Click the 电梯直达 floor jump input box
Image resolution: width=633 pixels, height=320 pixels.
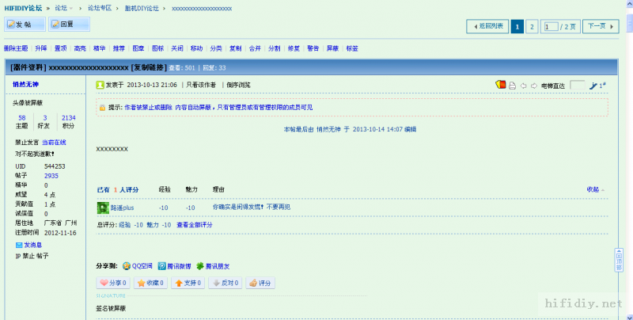(x=577, y=85)
